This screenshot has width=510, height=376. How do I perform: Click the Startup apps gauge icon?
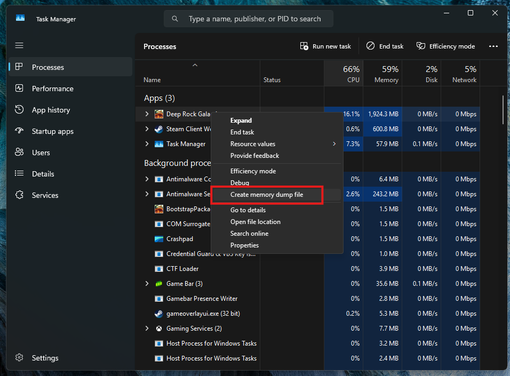click(x=19, y=131)
